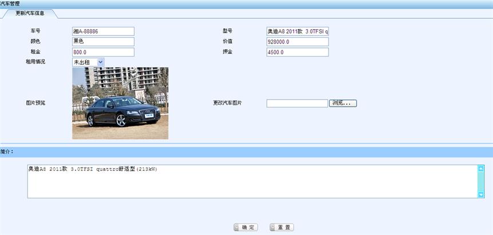Click the 更改汽车图片 file path field
This screenshot has height=235, width=493.
pos(297,103)
